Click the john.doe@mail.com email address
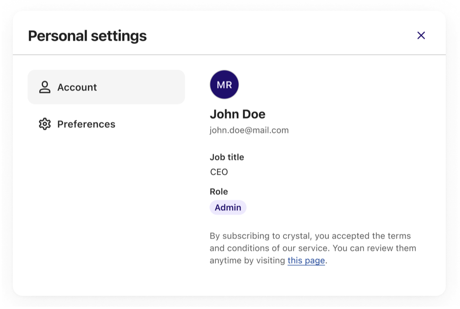 (x=249, y=130)
